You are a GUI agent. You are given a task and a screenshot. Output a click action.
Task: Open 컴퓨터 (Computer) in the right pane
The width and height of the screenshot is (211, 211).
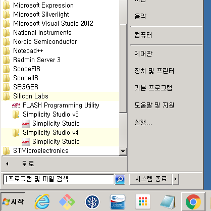tap(143, 35)
